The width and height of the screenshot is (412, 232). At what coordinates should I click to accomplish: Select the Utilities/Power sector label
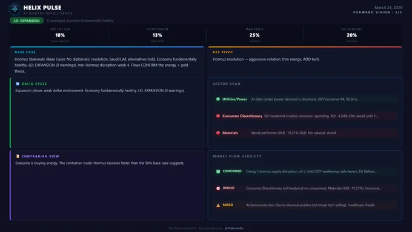234,99
